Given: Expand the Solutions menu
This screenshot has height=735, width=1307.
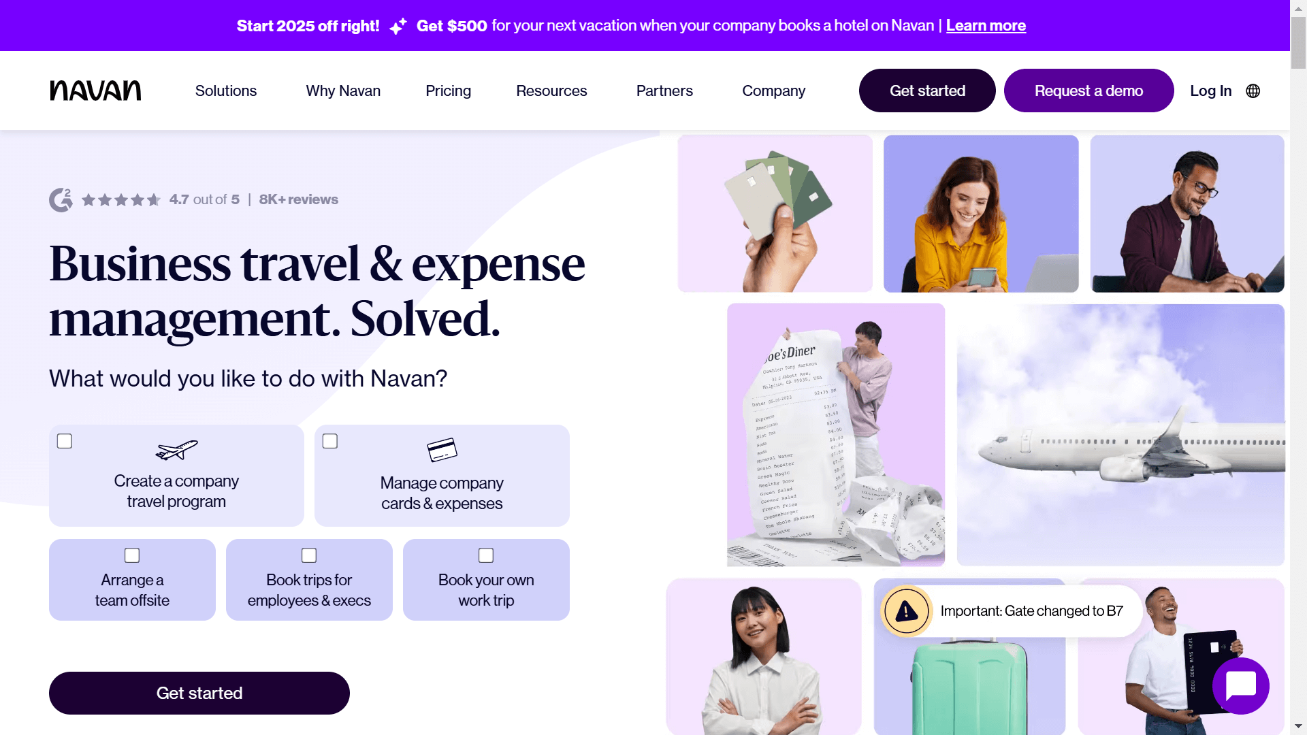Looking at the screenshot, I should pyautogui.click(x=226, y=91).
